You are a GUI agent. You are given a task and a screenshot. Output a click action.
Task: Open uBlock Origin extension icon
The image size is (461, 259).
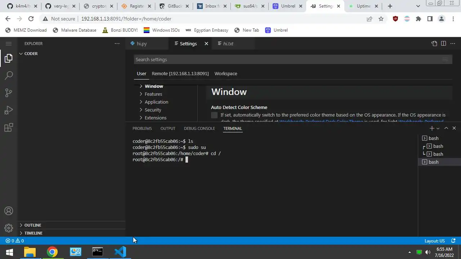pos(395,19)
